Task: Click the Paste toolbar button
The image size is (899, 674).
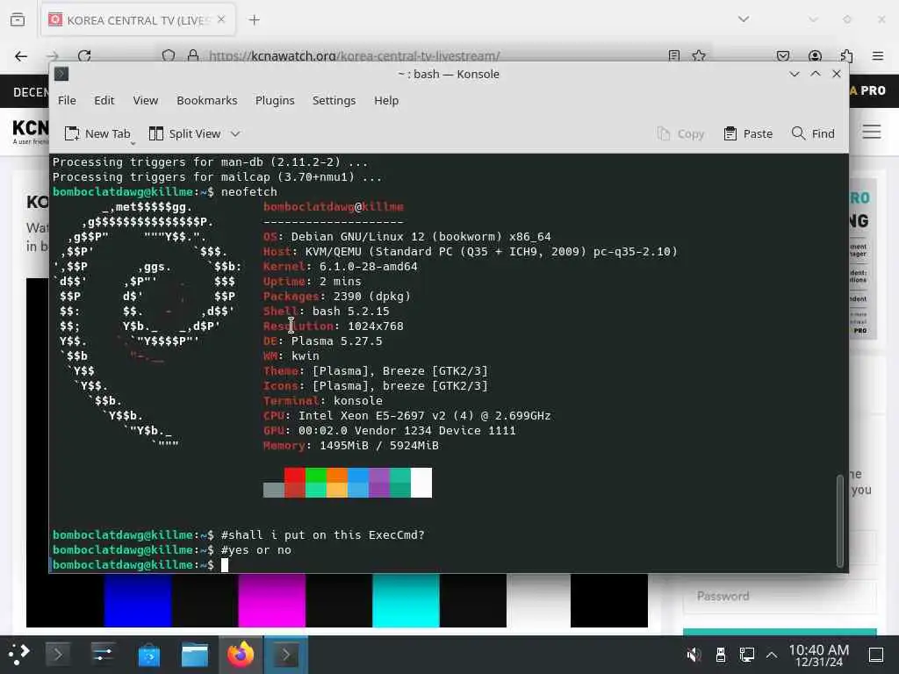Action: click(748, 133)
